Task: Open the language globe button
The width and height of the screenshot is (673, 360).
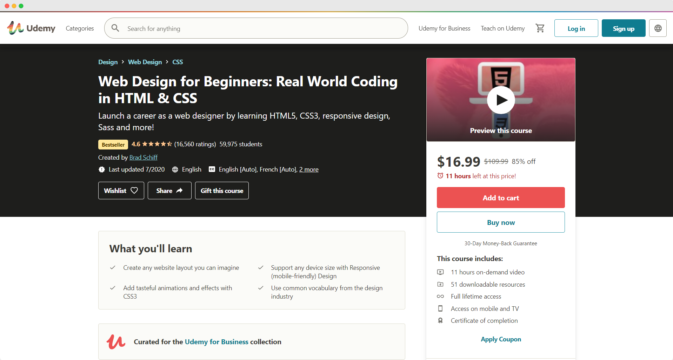Action: 658,28
